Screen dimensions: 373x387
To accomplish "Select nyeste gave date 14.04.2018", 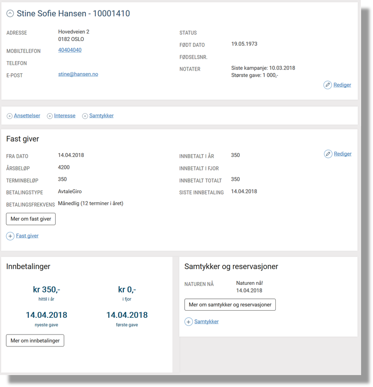I will click(x=46, y=315).
